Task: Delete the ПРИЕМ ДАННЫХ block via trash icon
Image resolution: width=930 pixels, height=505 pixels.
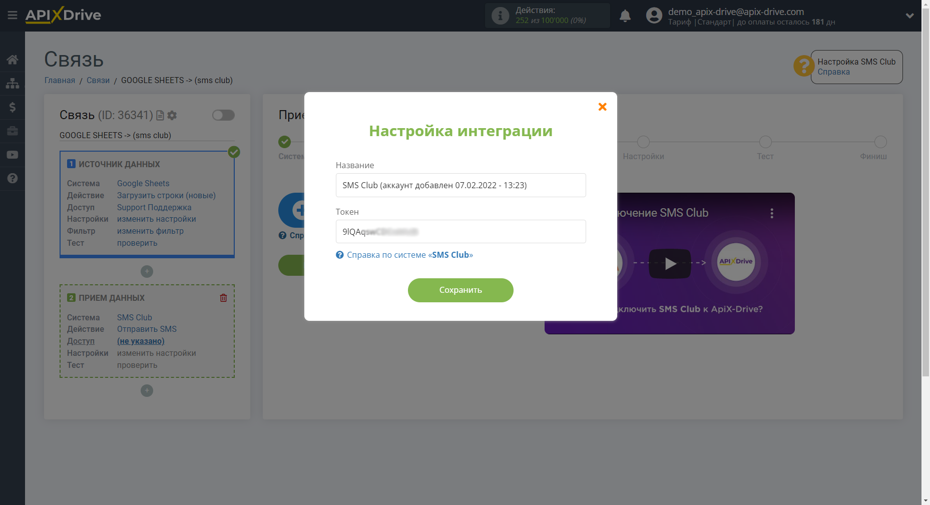Action: (x=223, y=298)
